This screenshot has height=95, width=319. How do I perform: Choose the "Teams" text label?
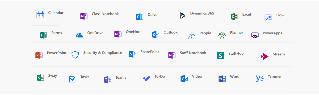[121, 77]
